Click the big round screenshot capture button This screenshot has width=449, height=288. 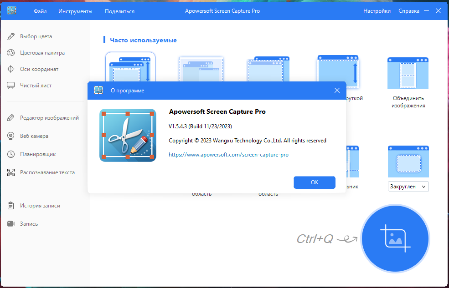click(x=395, y=238)
